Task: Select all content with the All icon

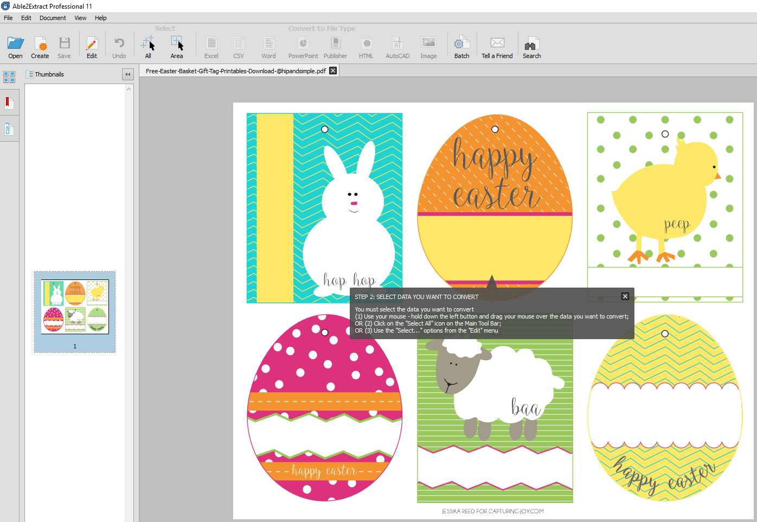Action: tap(148, 47)
